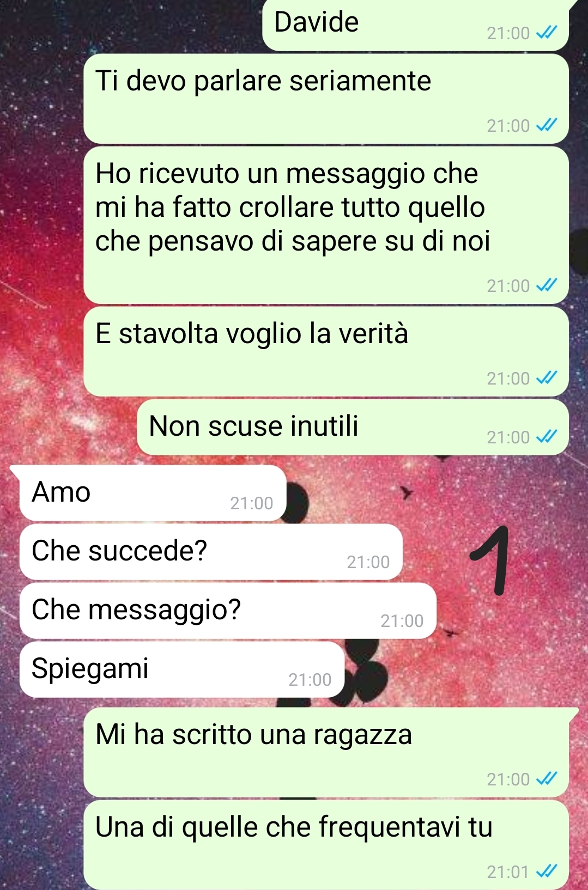Select the 'Davide' message bubble

coord(415,25)
